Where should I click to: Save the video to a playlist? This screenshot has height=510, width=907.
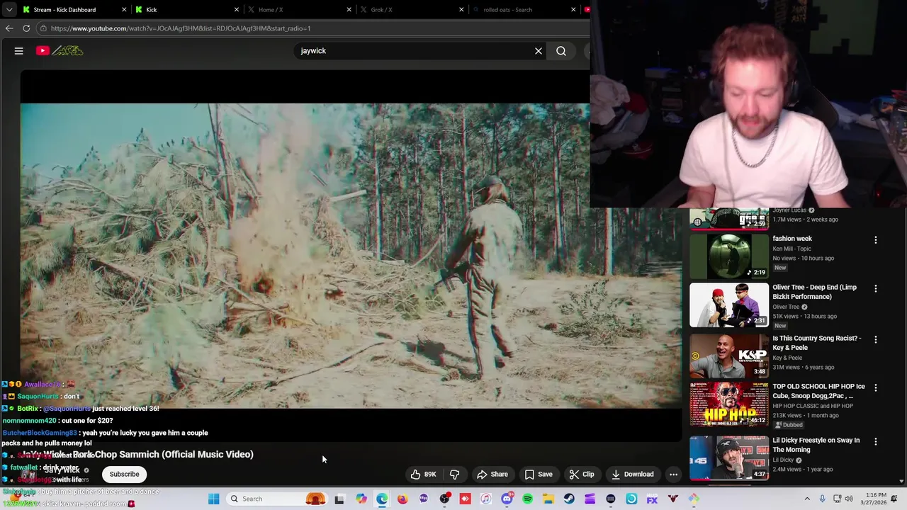coord(539,475)
